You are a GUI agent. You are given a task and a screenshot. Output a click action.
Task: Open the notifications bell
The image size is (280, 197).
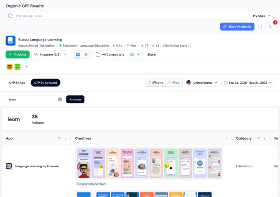click(x=270, y=27)
